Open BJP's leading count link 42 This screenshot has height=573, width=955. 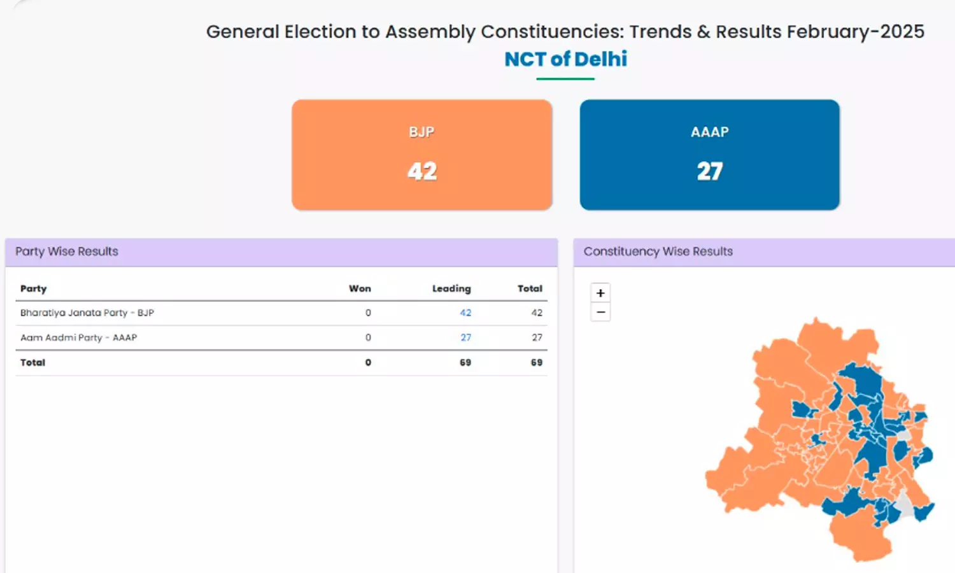click(465, 313)
